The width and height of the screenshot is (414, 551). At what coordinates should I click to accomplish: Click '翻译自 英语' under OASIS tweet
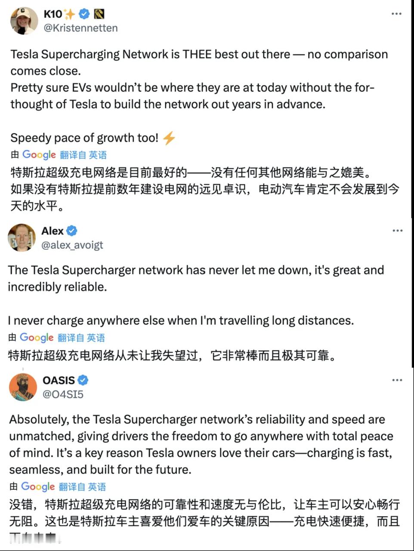(x=82, y=487)
